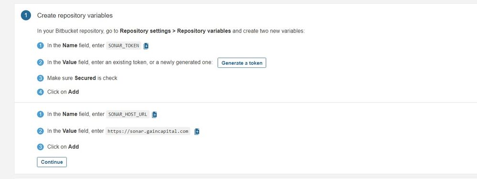The height and width of the screenshot is (179, 477).
Task: Click the intro sentence starting In your Bitbucket repository
Action: [171, 31]
